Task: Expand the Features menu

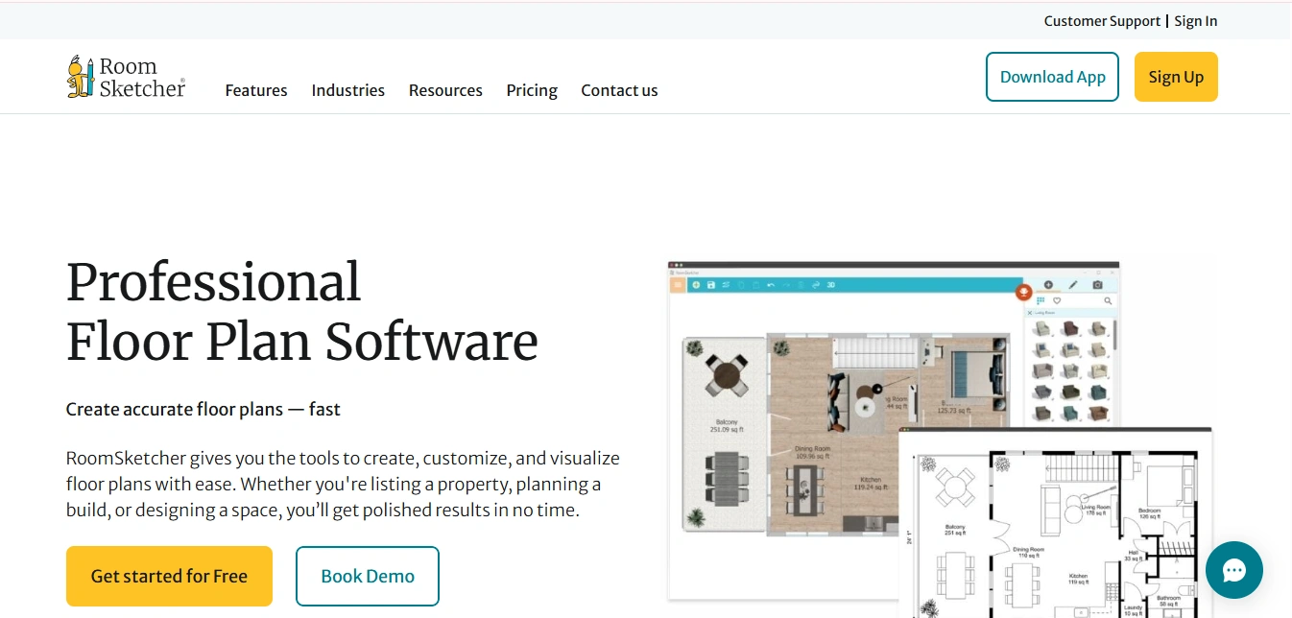Action: pos(256,90)
